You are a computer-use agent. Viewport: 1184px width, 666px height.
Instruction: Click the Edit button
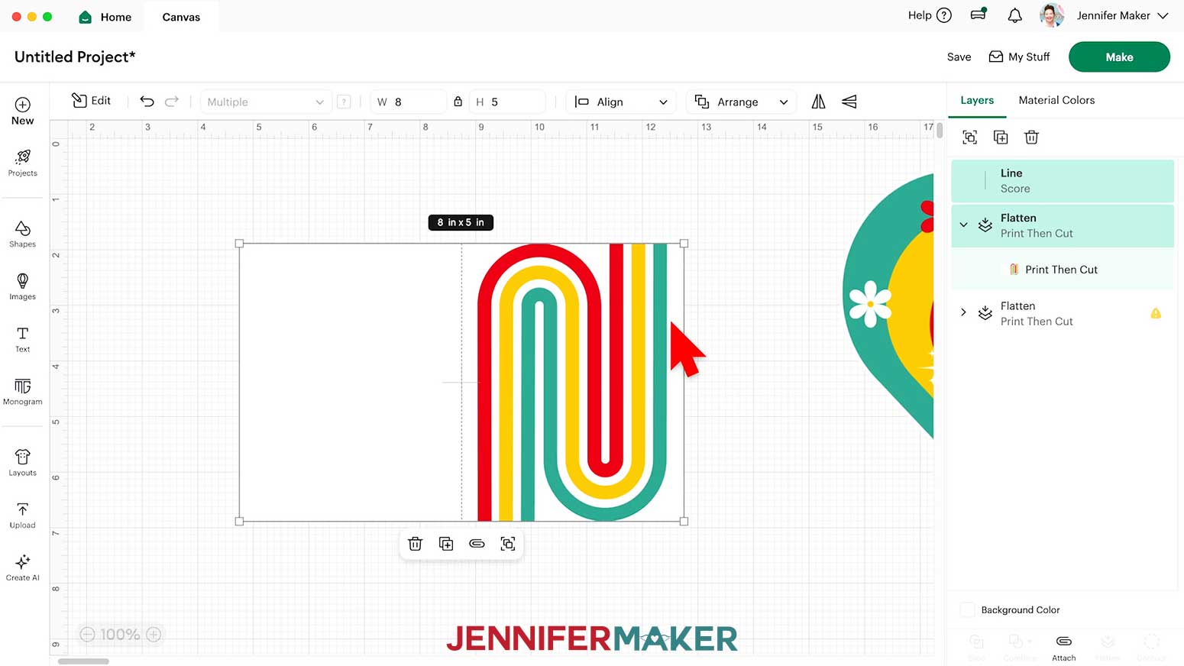click(x=91, y=100)
